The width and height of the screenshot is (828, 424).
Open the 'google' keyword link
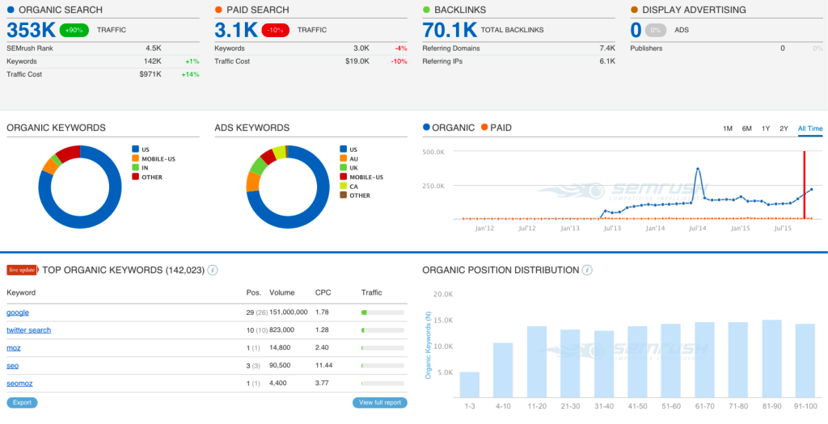click(18, 313)
